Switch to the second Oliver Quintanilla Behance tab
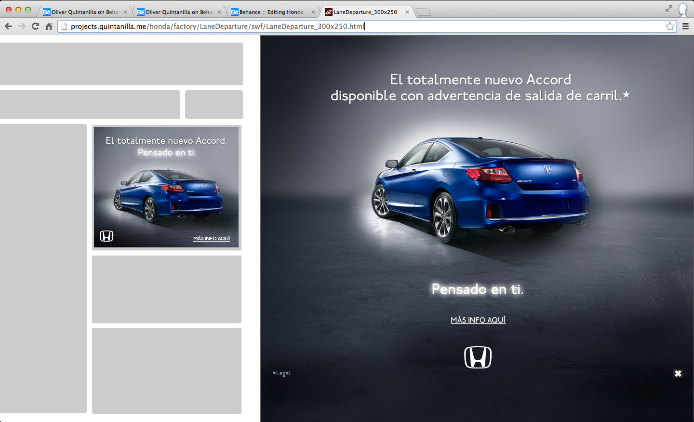This screenshot has height=422, width=694. pyautogui.click(x=176, y=12)
